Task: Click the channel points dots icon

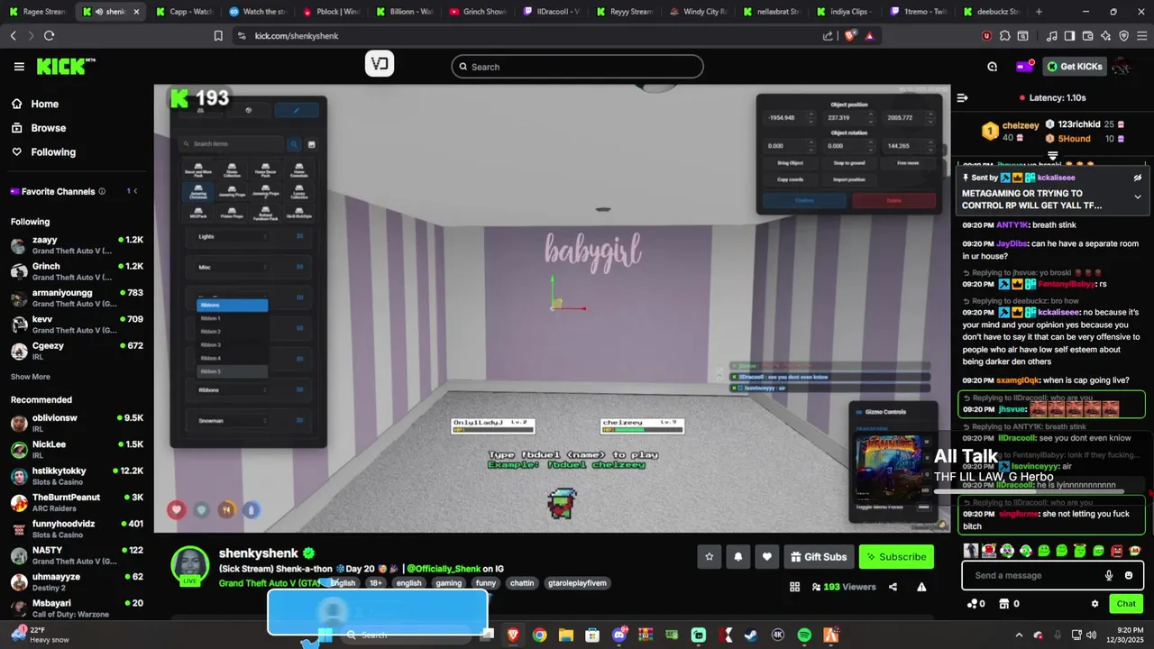Action: 972,604
